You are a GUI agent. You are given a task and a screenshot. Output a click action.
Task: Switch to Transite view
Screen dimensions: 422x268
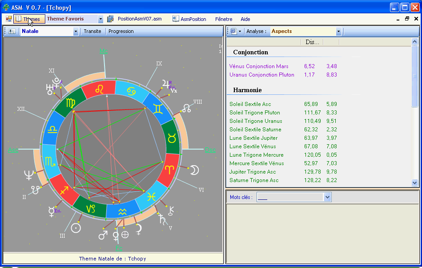click(92, 31)
